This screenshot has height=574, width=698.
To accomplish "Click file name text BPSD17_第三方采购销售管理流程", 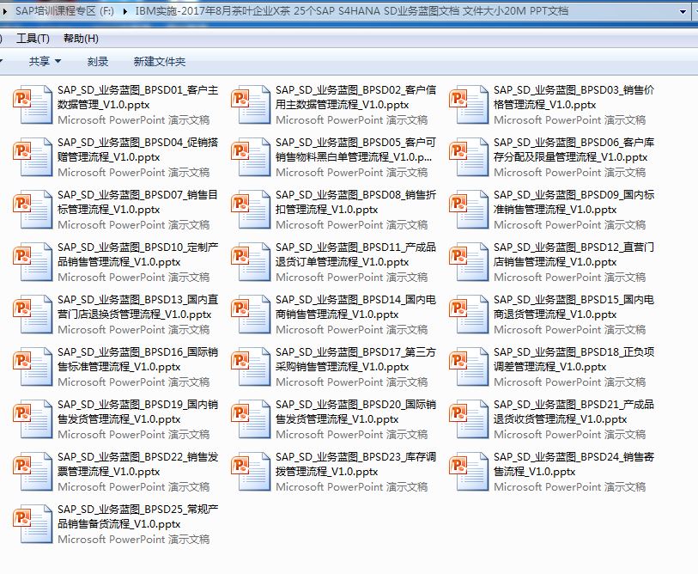I will (355, 359).
